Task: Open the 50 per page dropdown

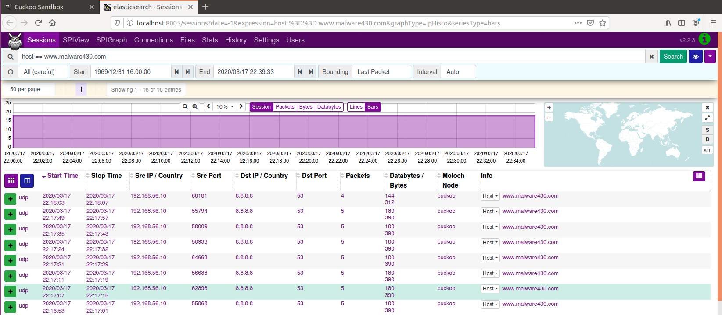Action: 29,89
